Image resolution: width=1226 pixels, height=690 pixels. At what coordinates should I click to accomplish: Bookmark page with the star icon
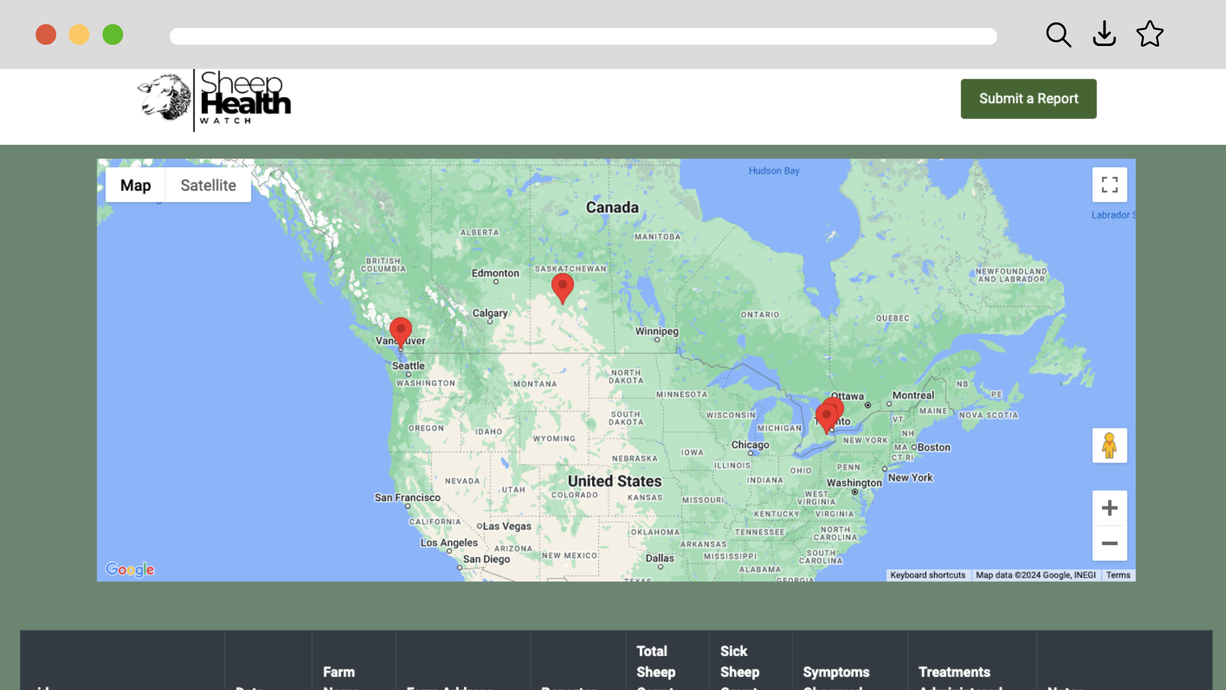(x=1149, y=34)
